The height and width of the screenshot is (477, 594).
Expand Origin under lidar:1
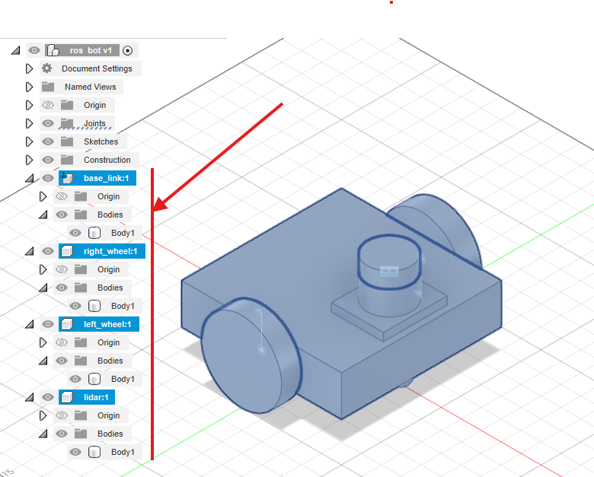pos(43,415)
